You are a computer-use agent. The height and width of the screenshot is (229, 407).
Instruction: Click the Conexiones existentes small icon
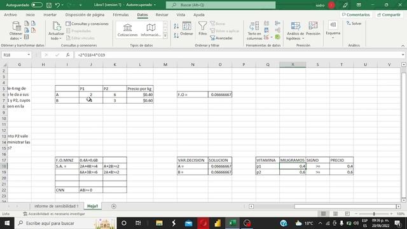(33, 30)
